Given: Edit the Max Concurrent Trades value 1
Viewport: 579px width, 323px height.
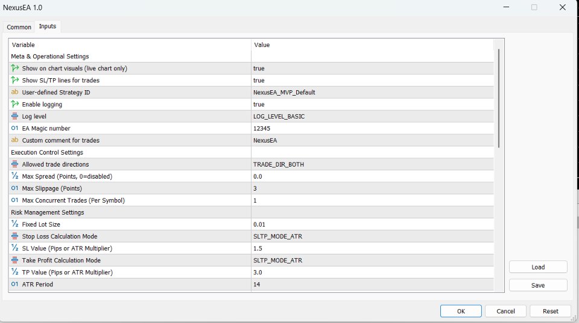Looking at the screenshot, I should pyautogui.click(x=372, y=200).
